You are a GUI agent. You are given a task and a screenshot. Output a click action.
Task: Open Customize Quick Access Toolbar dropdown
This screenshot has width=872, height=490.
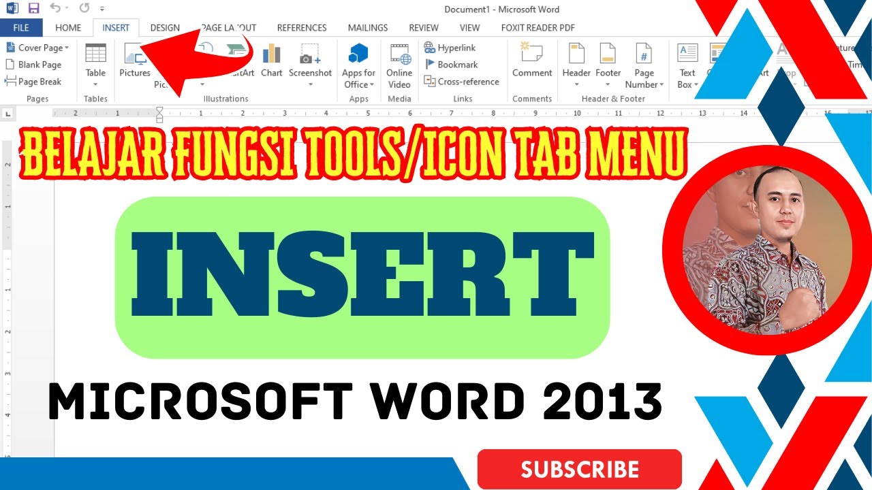102,10
